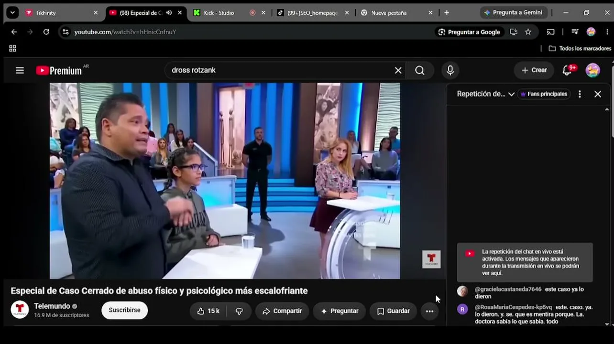Open the YouTube guide hamburger menu
The image size is (614, 344).
[x=20, y=70]
